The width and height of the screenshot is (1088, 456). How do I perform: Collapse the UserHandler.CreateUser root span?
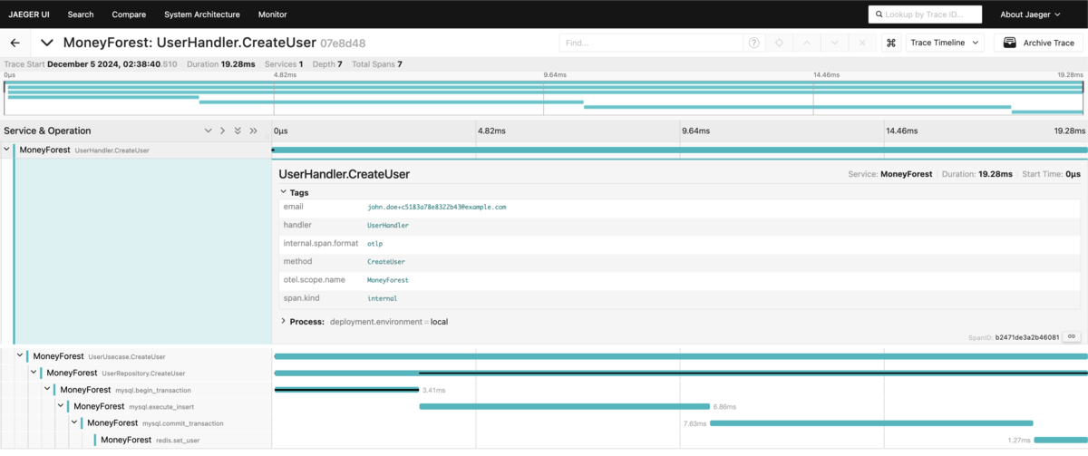(7, 150)
